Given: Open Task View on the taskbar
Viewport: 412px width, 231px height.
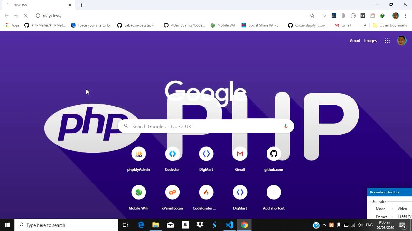Looking at the screenshot, I should [x=126, y=225].
